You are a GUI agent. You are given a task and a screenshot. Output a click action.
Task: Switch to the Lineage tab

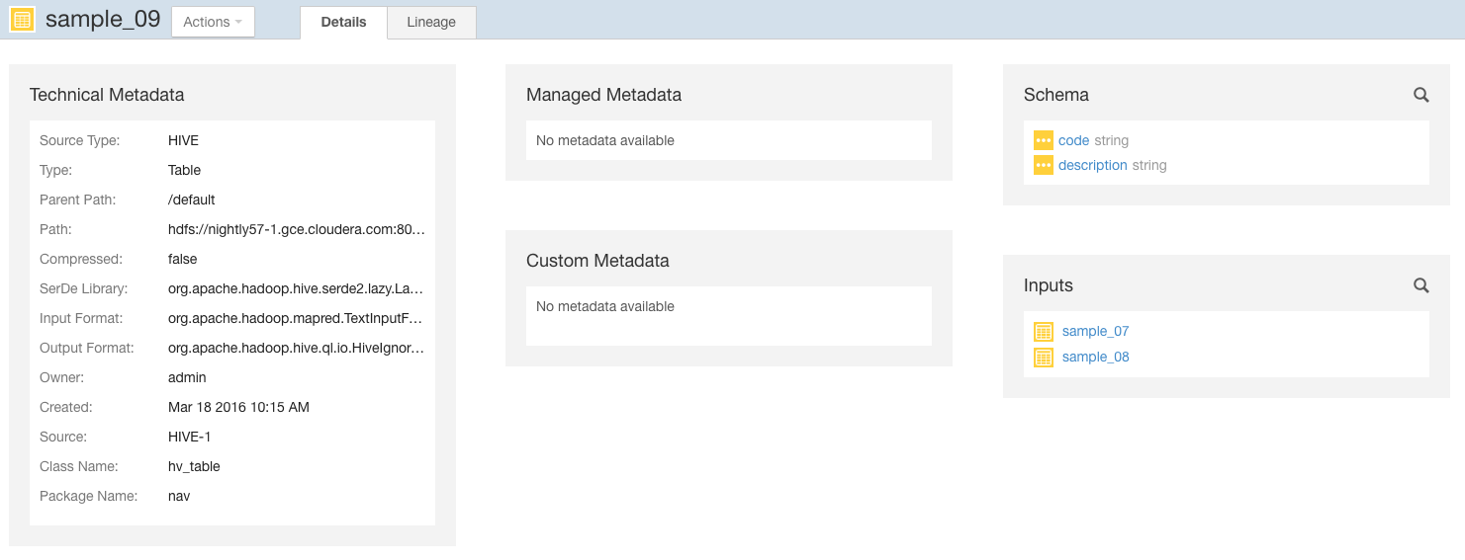pyautogui.click(x=431, y=22)
